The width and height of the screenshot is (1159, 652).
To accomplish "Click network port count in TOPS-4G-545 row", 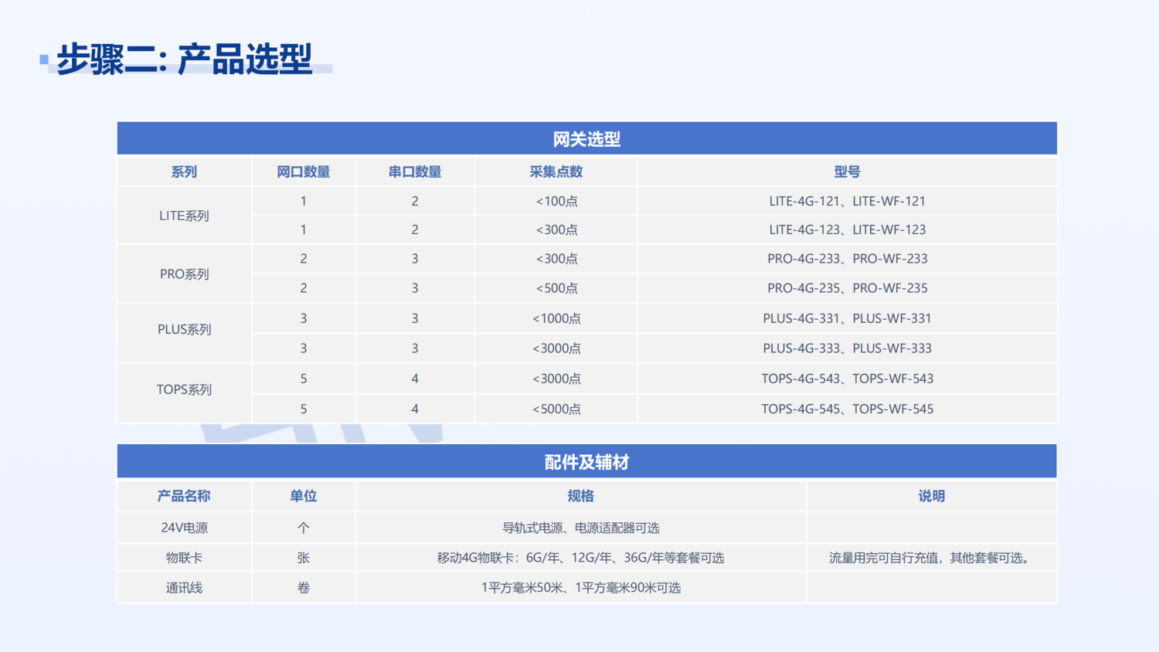I will [304, 409].
